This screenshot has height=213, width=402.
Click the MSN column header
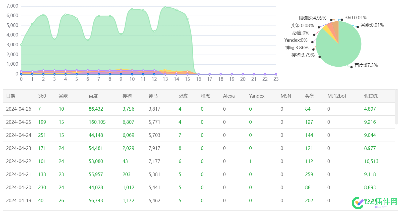click(x=286, y=96)
